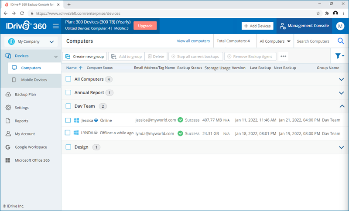349x211 pixels.
Task: Click the Windows icon beside LYNDA
Action: [76, 133]
